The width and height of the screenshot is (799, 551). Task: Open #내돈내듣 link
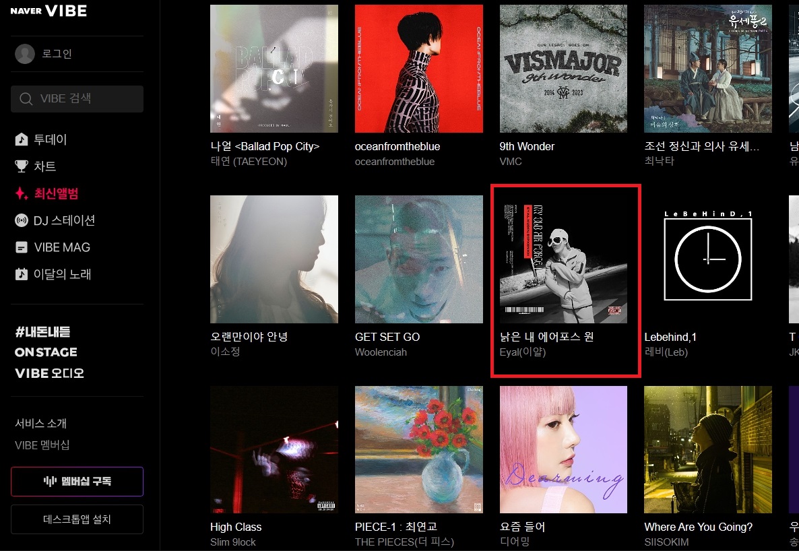(43, 332)
